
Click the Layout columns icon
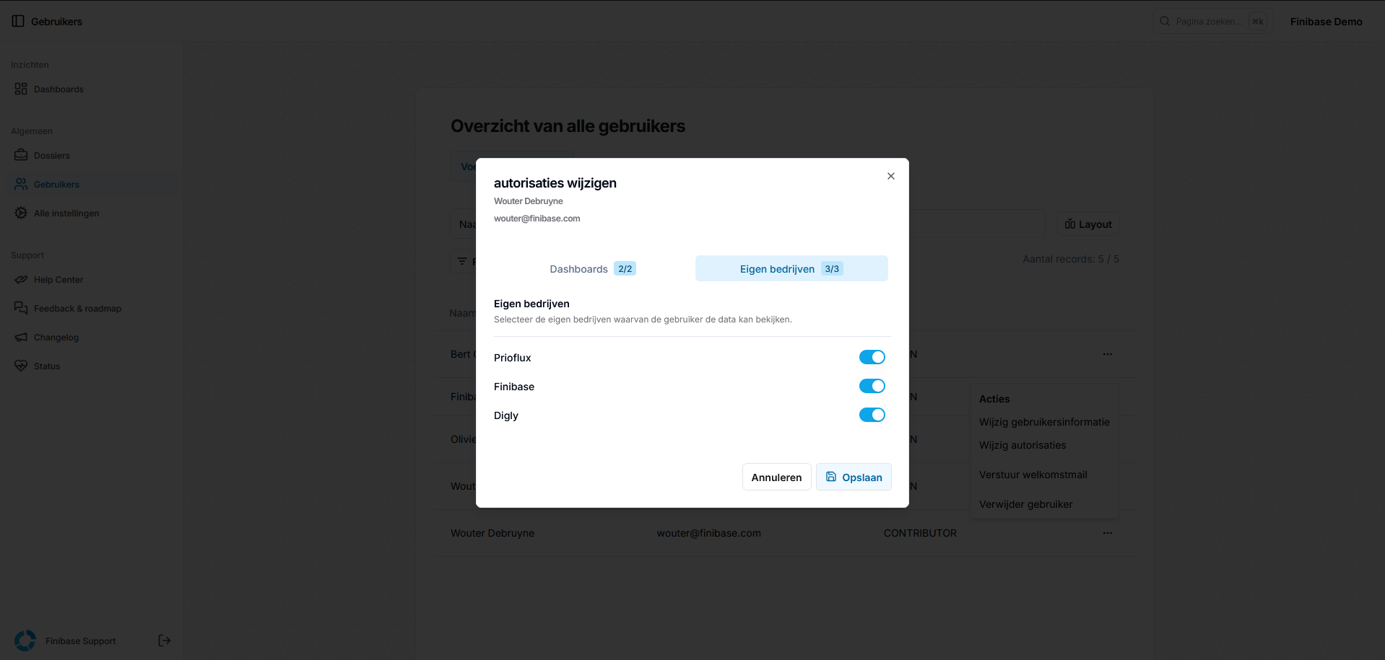tap(1070, 224)
